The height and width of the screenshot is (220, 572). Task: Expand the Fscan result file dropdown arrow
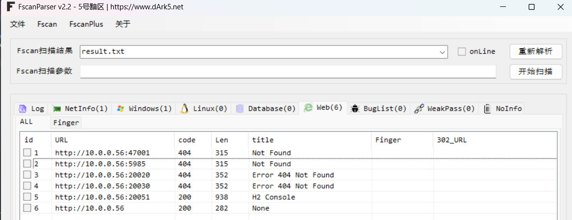pyautogui.click(x=441, y=52)
